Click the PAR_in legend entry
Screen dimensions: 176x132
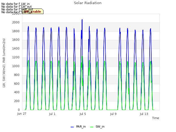tap(78, 127)
